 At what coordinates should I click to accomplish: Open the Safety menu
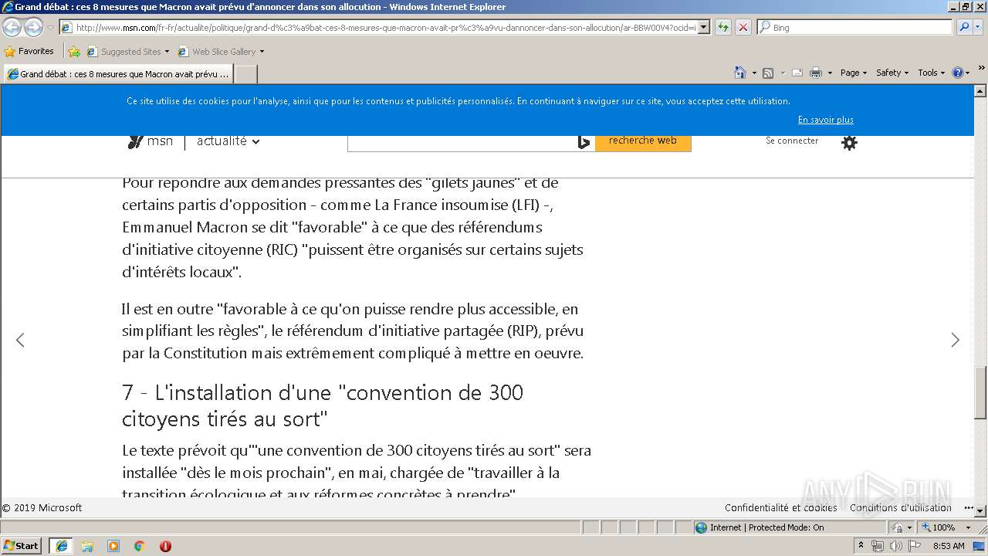[x=892, y=73]
